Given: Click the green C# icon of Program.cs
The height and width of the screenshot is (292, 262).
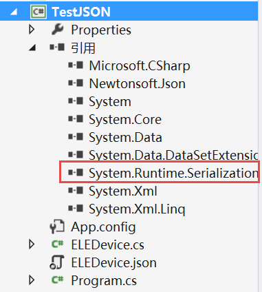Looking at the screenshot, I should tap(57, 280).
